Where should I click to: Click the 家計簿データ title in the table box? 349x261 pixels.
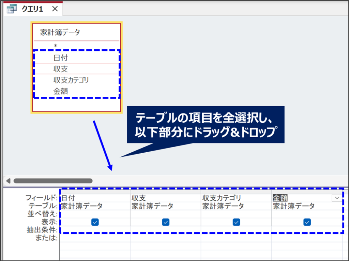point(60,32)
